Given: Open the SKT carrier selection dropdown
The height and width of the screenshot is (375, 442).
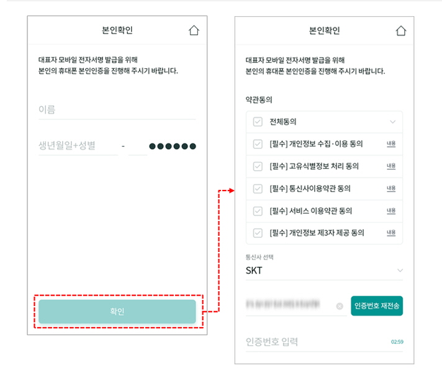Looking at the screenshot, I should point(323,271).
